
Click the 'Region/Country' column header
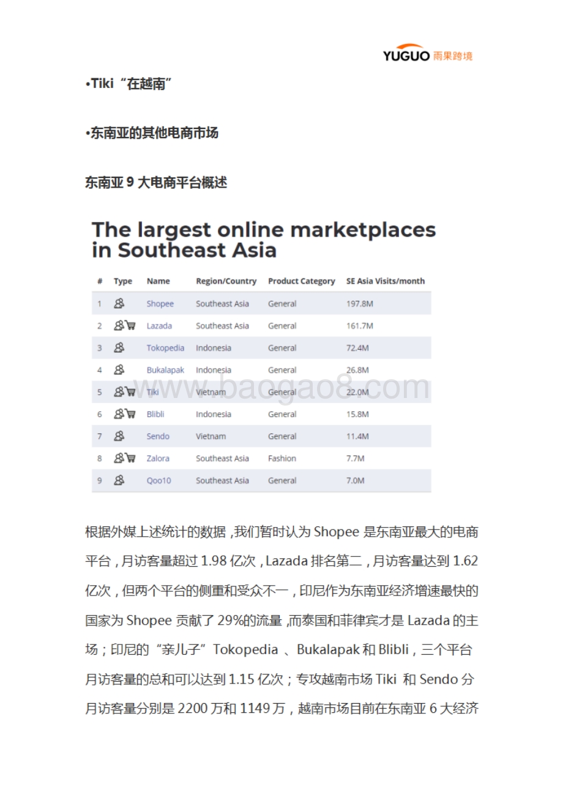click(226, 281)
